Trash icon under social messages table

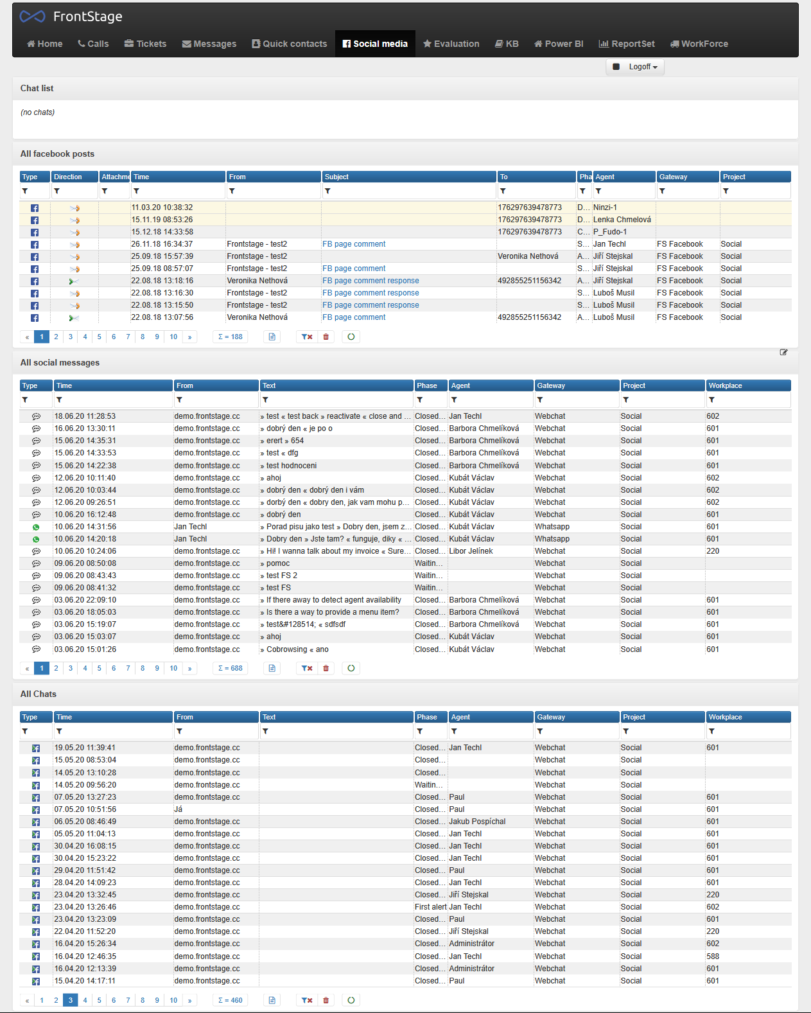[x=326, y=668]
